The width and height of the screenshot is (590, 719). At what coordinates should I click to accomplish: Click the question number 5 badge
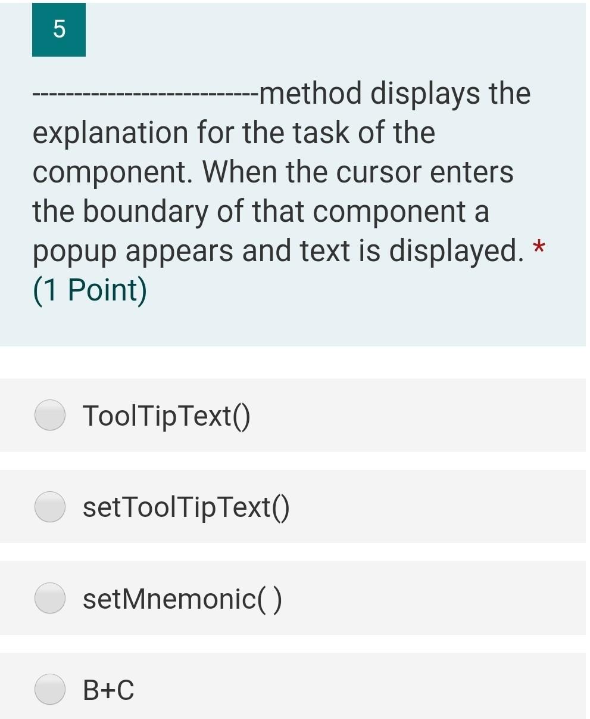[58, 31]
